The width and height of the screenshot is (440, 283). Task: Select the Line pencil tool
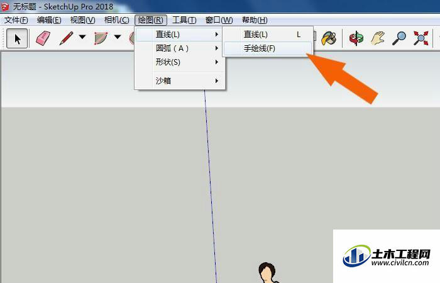[66, 38]
